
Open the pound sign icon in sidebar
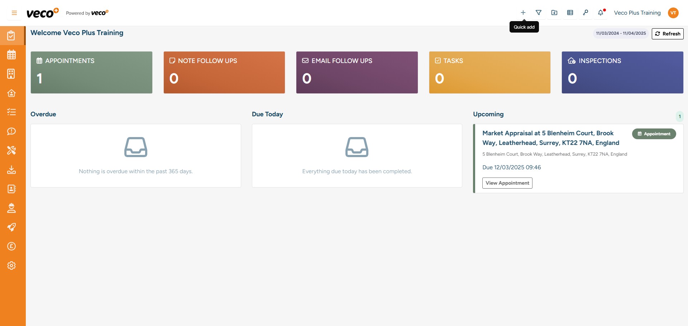[11, 246]
